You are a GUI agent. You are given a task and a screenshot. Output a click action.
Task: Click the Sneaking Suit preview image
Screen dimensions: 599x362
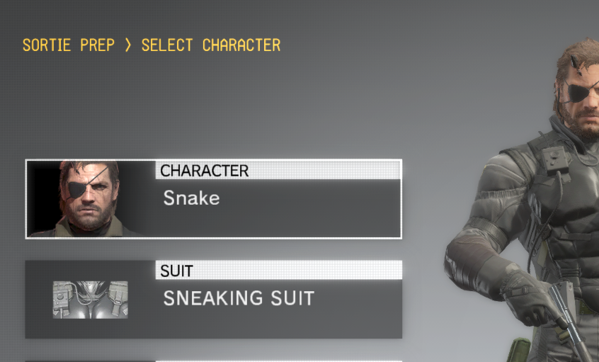[x=91, y=300]
